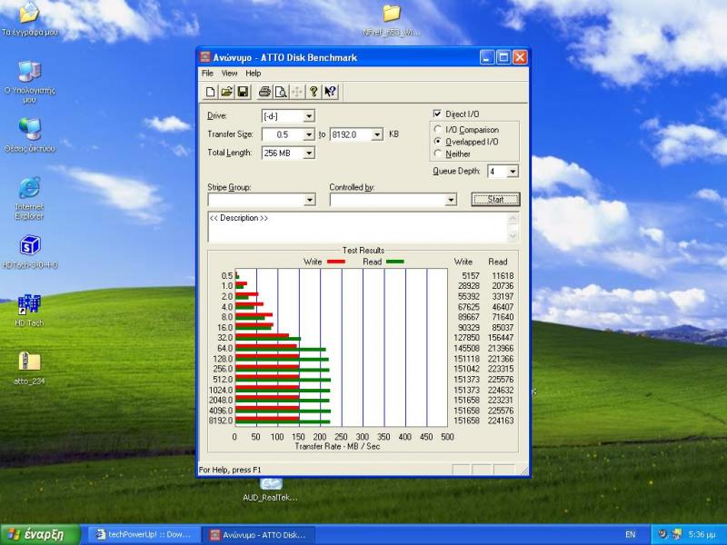Image resolution: width=727 pixels, height=545 pixels.
Task: Click the ATTO app icon in title bar
Action: click(x=205, y=57)
